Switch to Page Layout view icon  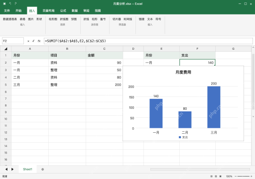pos(216,177)
